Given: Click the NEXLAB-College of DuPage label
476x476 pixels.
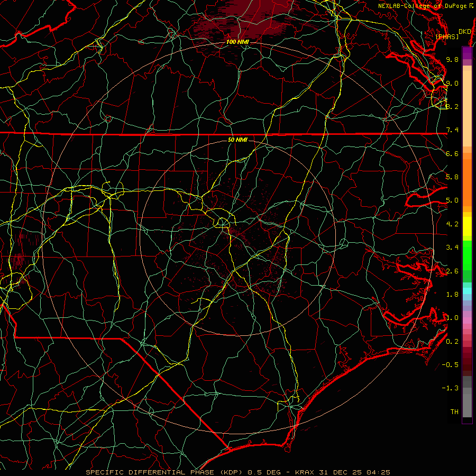Looking at the screenshot, I should pos(424,6).
